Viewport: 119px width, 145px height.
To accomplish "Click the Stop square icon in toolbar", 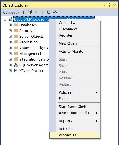I will coord(36,12).
